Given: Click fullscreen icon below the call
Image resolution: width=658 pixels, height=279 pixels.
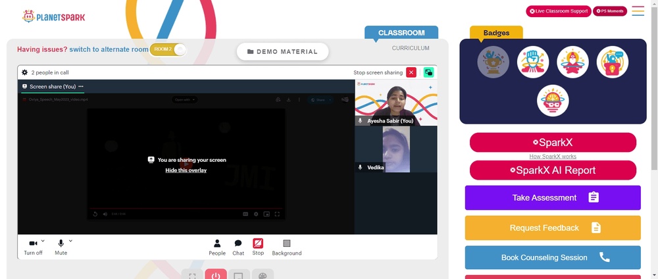Looking at the screenshot, I should pos(192,275).
